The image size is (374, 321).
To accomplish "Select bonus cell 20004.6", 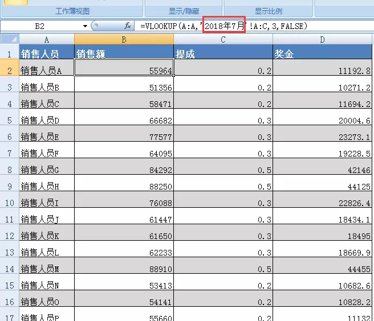I will [x=322, y=117].
